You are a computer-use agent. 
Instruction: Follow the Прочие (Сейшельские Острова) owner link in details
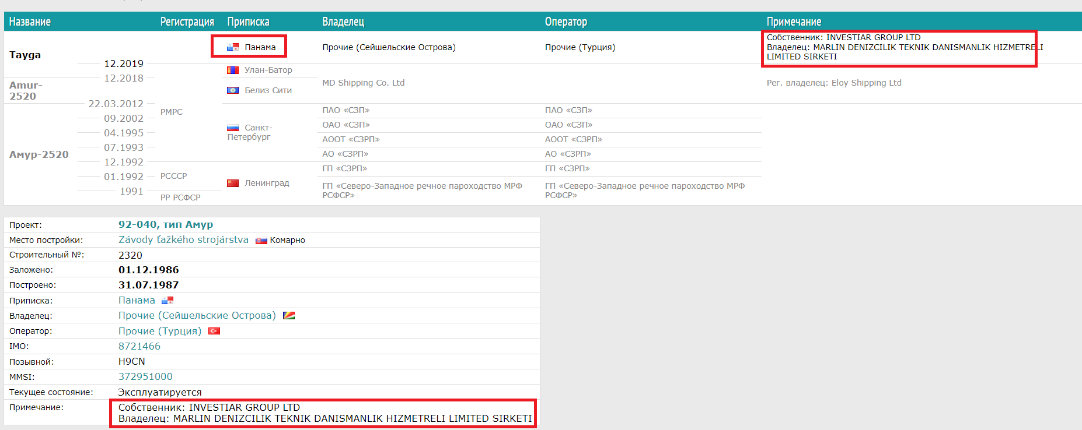(x=197, y=315)
